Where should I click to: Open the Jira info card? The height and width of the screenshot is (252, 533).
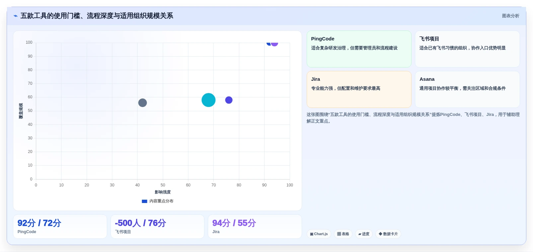tap(359, 89)
